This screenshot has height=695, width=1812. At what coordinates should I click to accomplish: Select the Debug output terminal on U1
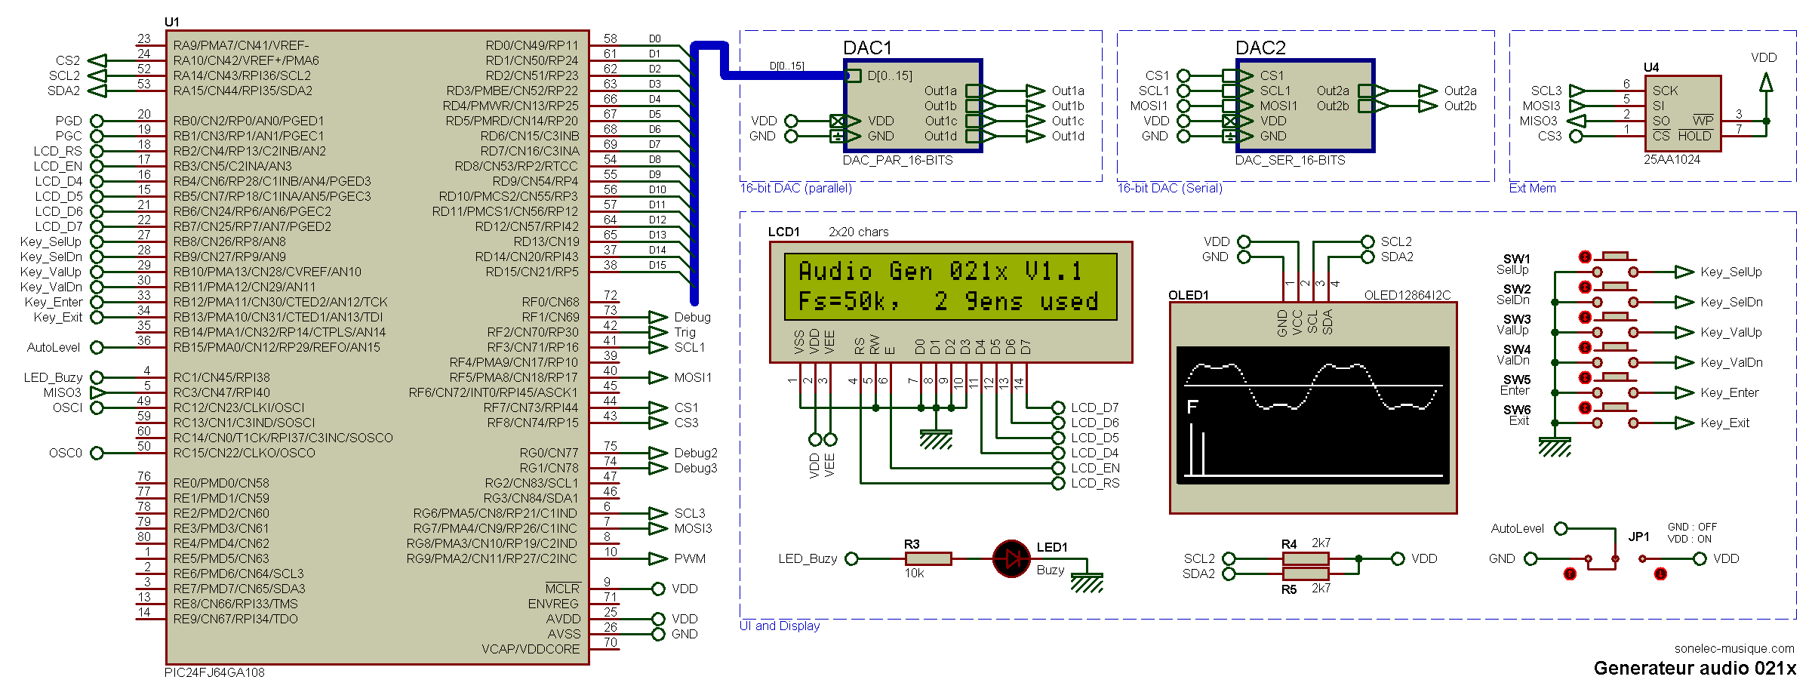(x=658, y=317)
